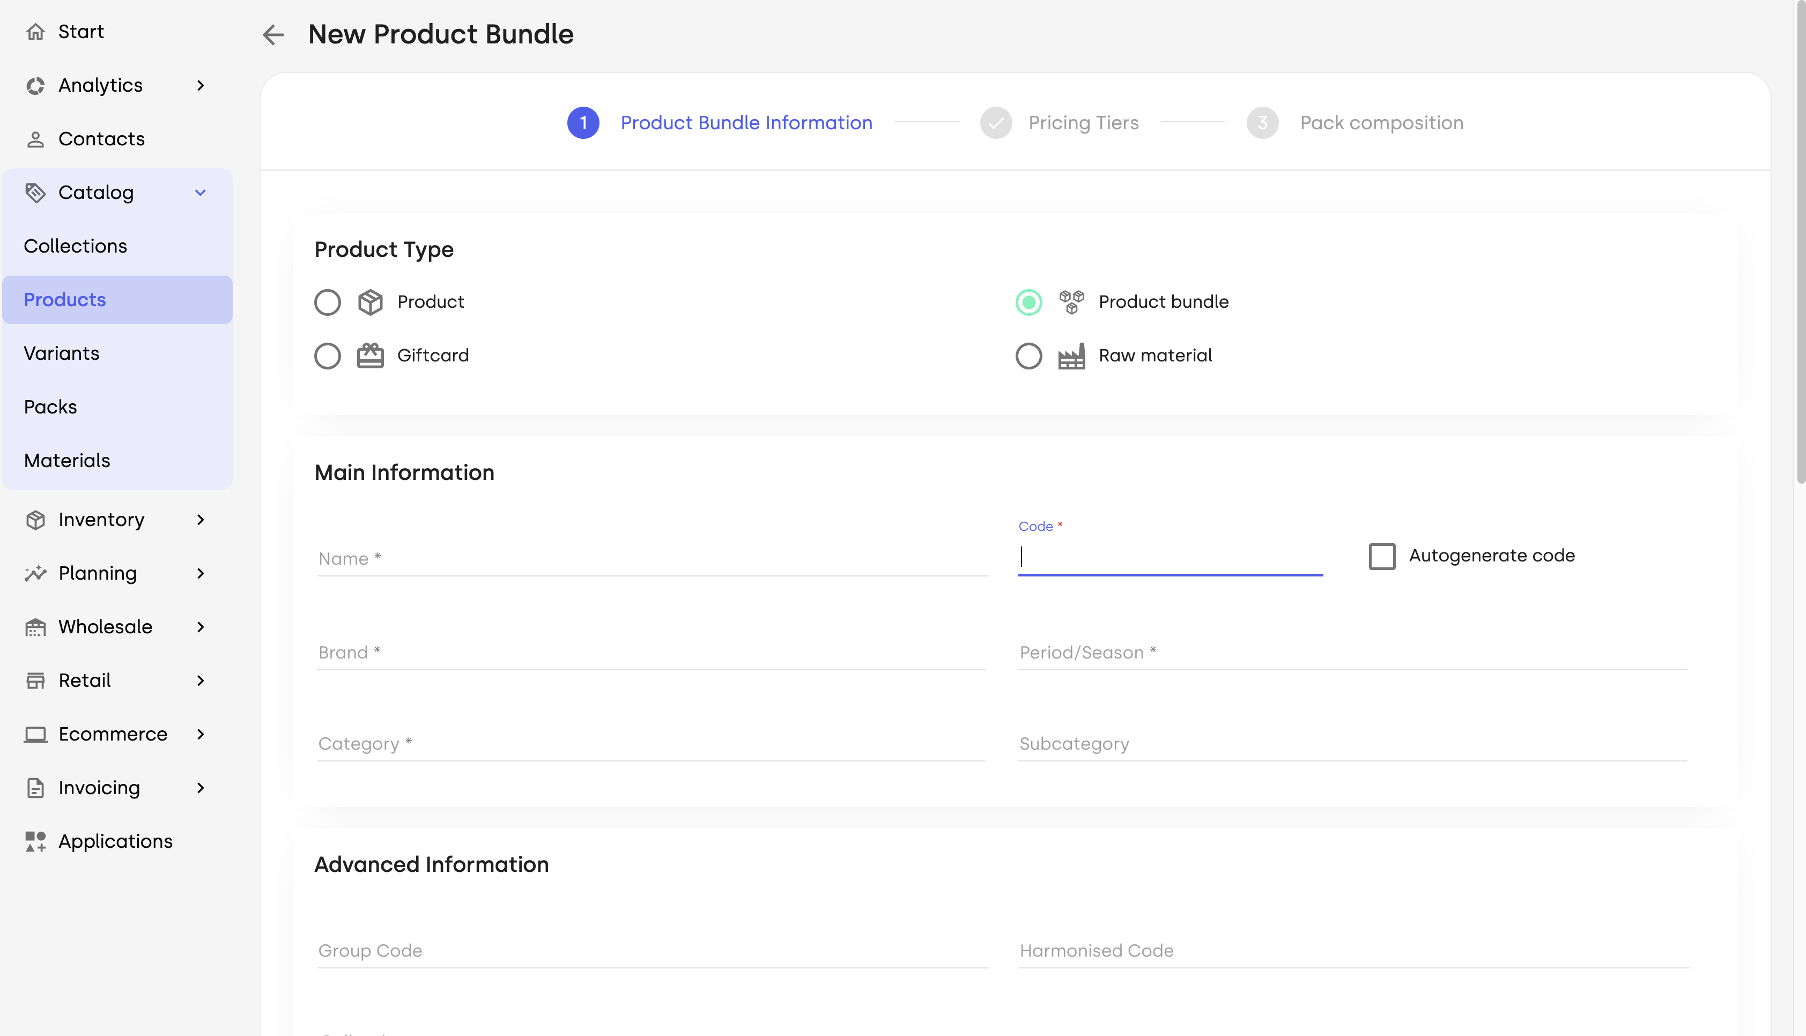Click the New Product Bundle page title
Viewport: 1806px width, 1036px height.
click(x=440, y=34)
